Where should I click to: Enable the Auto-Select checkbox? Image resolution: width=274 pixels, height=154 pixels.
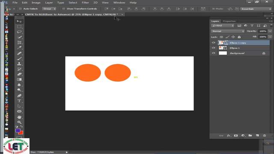(x=20, y=9)
